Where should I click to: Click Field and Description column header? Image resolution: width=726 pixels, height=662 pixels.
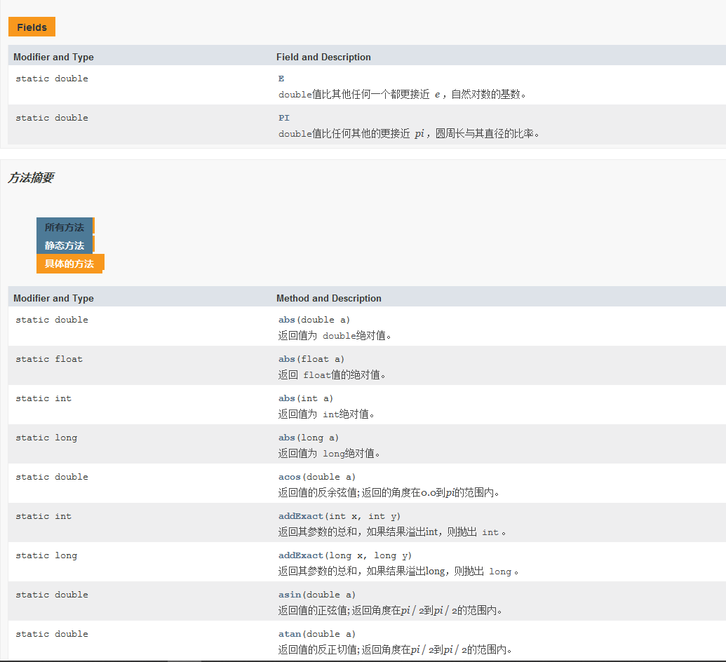(323, 57)
